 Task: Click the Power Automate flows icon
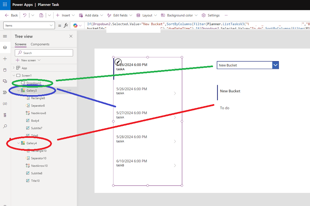(5, 92)
